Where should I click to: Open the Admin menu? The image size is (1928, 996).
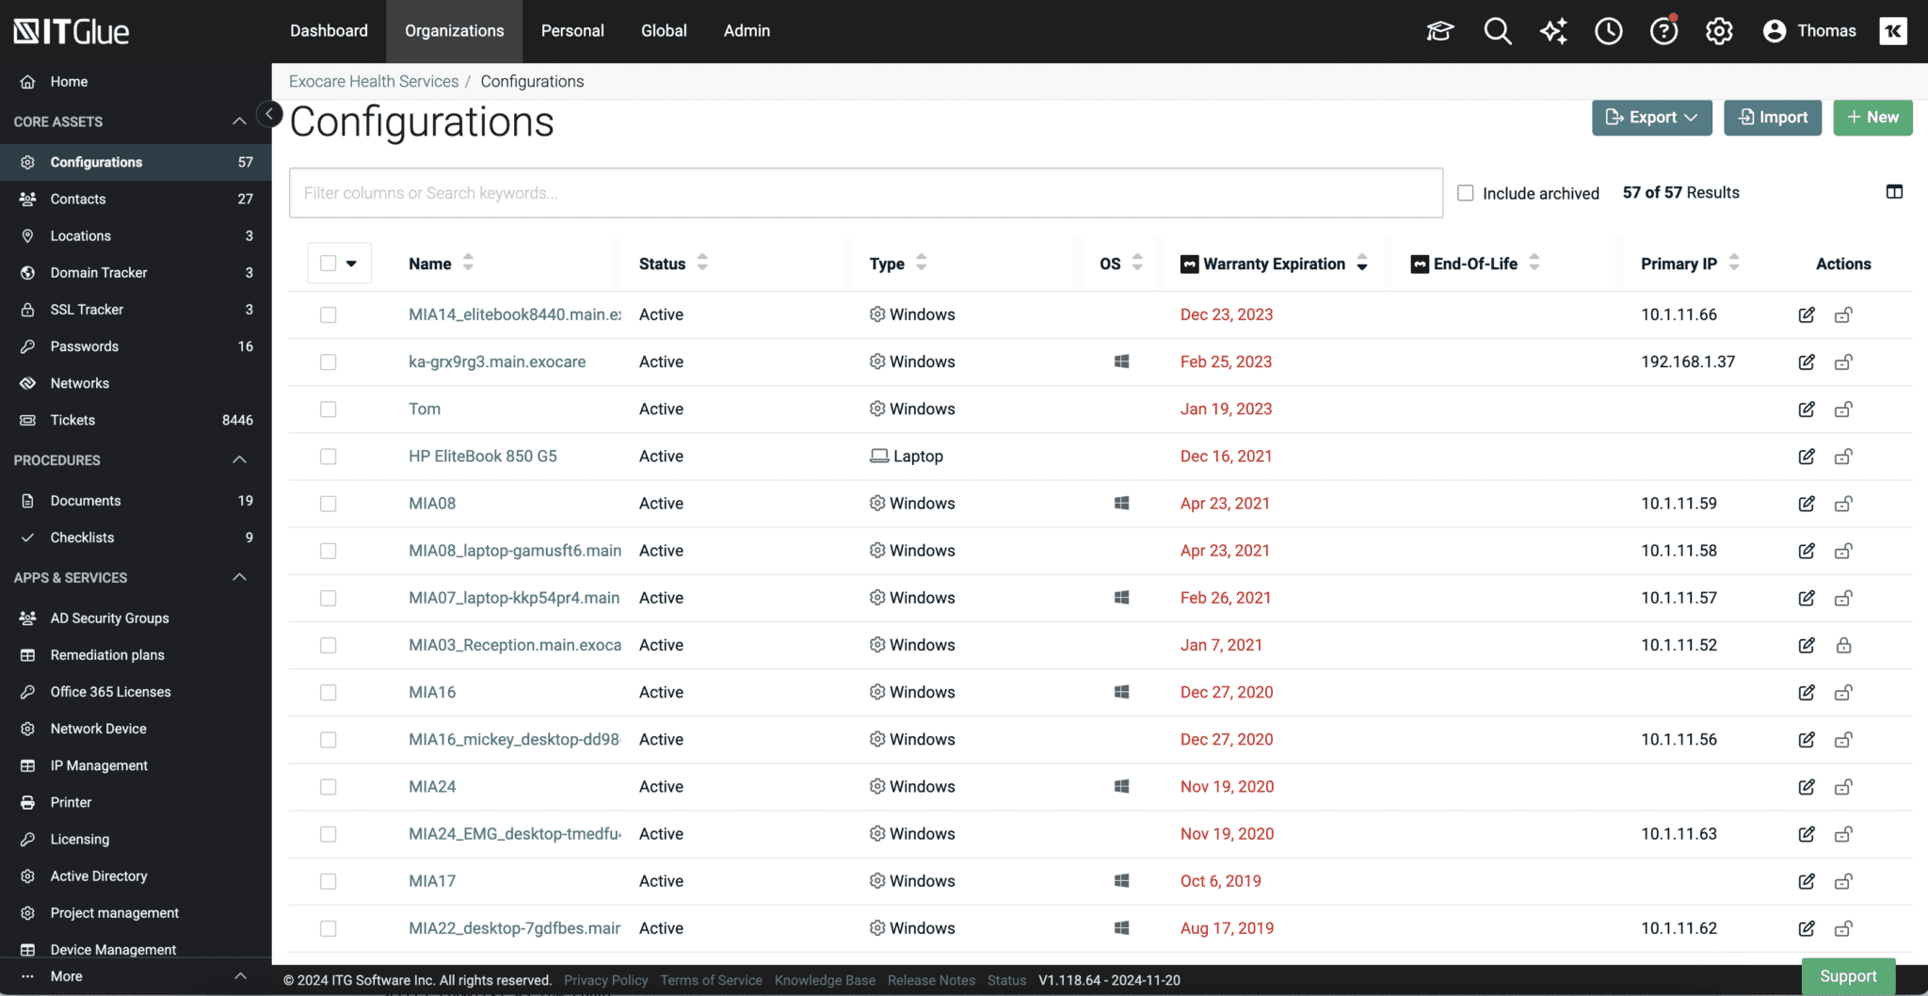[746, 30]
